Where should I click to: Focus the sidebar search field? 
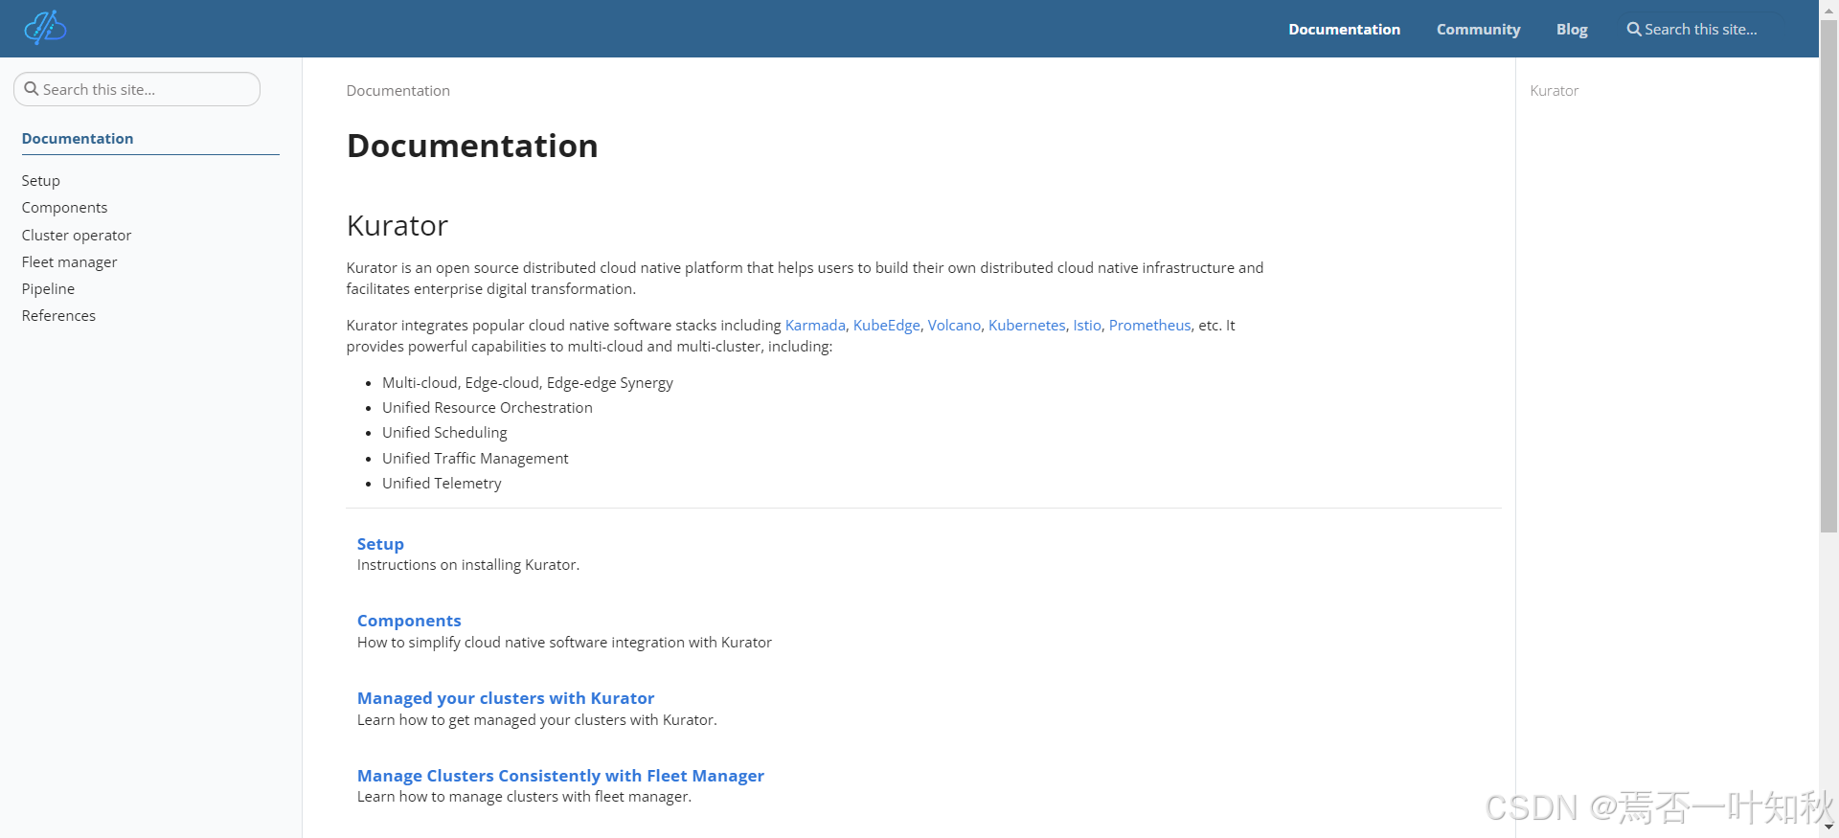[137, 89]
